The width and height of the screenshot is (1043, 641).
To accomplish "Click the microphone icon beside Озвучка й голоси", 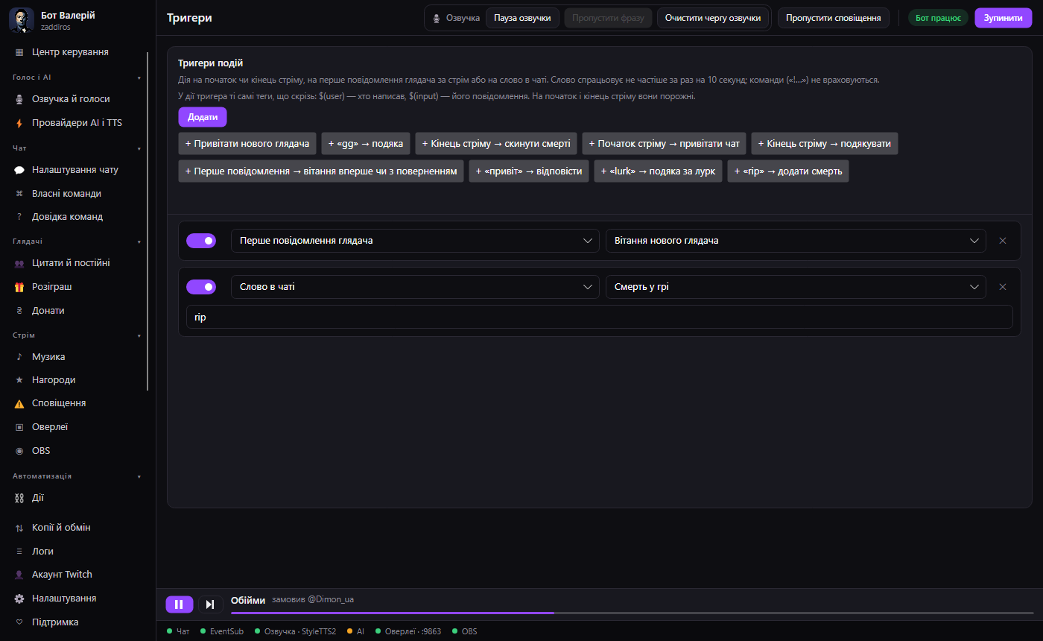I will 19,99.
